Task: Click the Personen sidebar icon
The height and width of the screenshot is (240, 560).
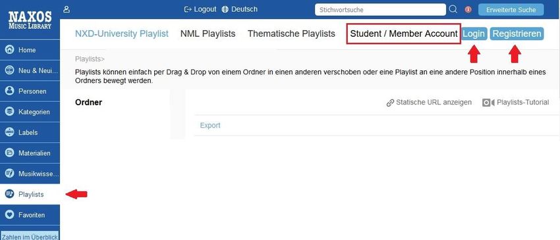Action: pos(10,91)
